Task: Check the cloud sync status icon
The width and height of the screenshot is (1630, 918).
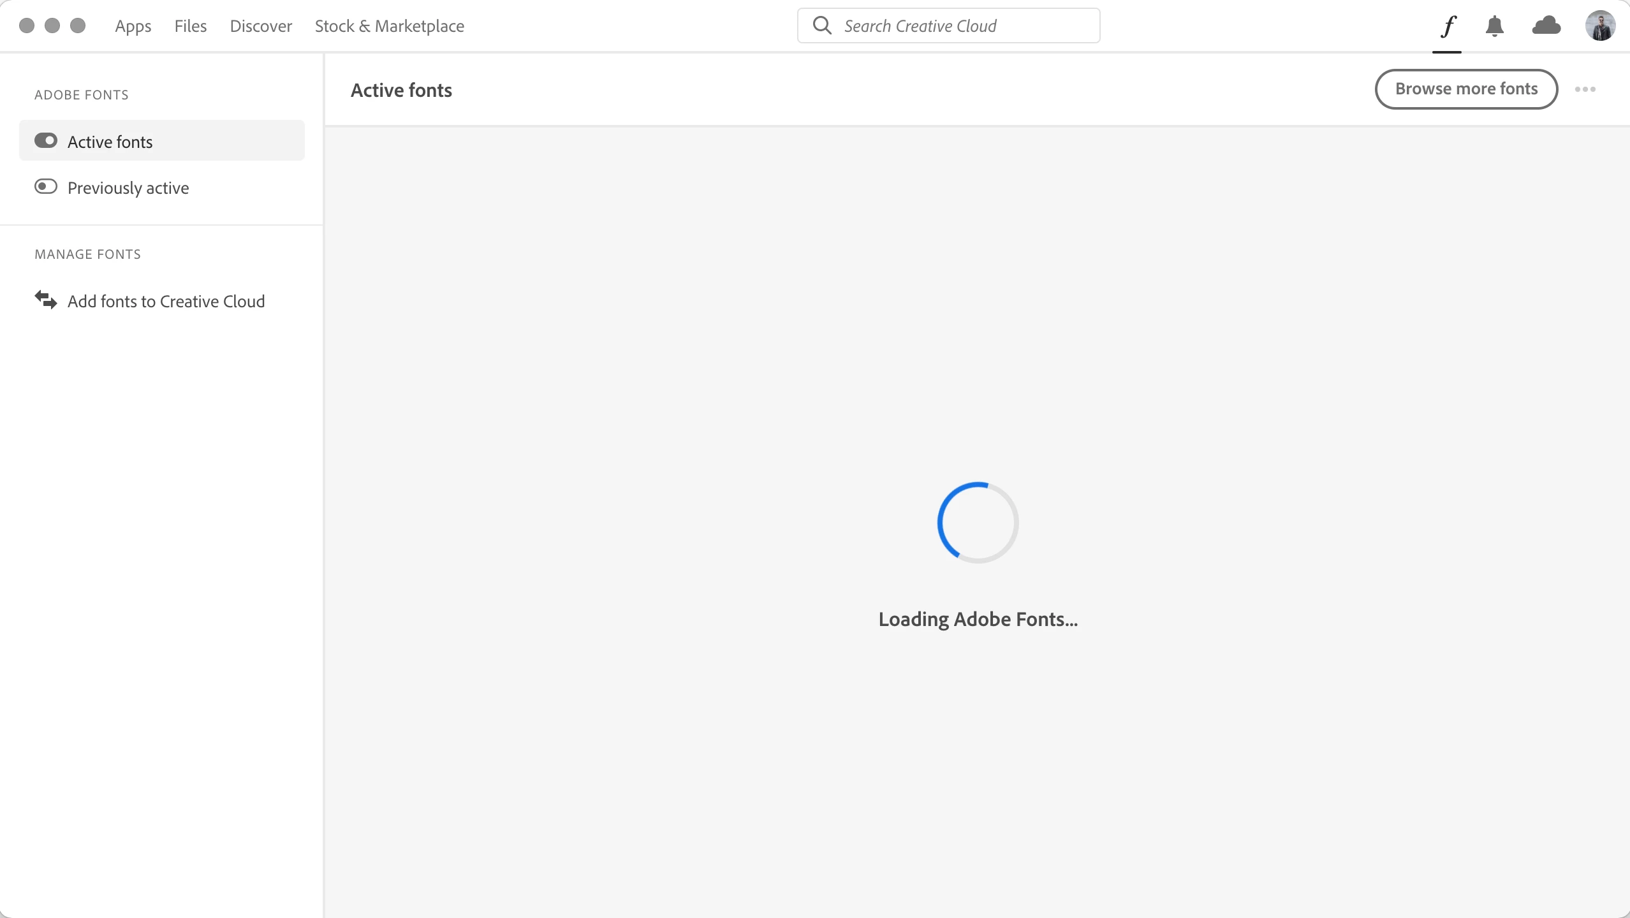Action: tap(1546, 25)
